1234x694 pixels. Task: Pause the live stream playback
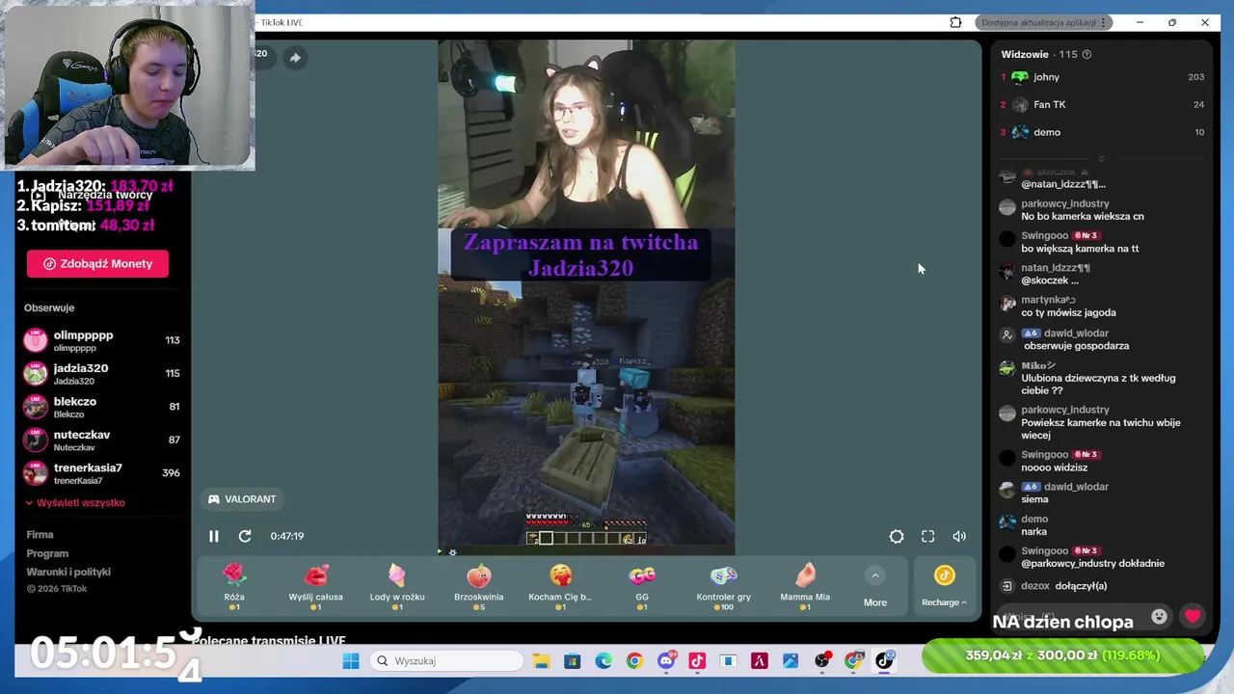(x=214, y=536)
